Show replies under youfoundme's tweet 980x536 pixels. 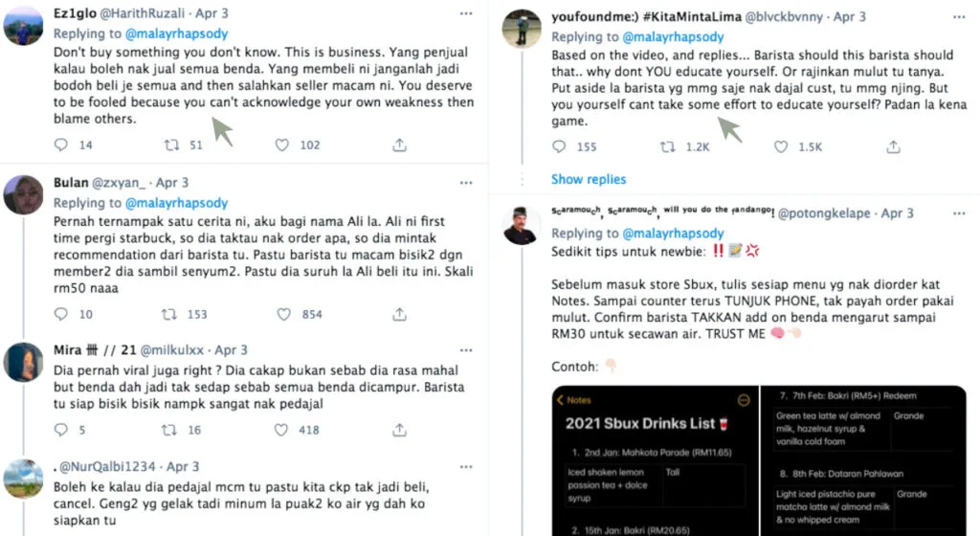click(x=589, y=179)
